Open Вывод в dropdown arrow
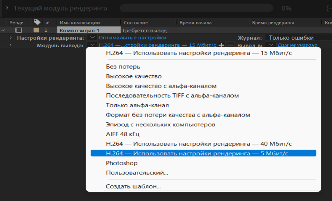 point(271,45)
